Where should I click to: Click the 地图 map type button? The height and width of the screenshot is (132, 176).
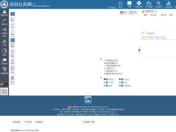123,12
